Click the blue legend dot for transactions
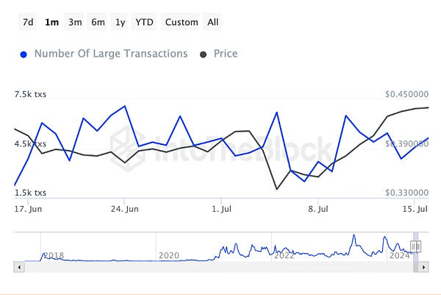This screenshot has height=295, width=441. (24, 54)
